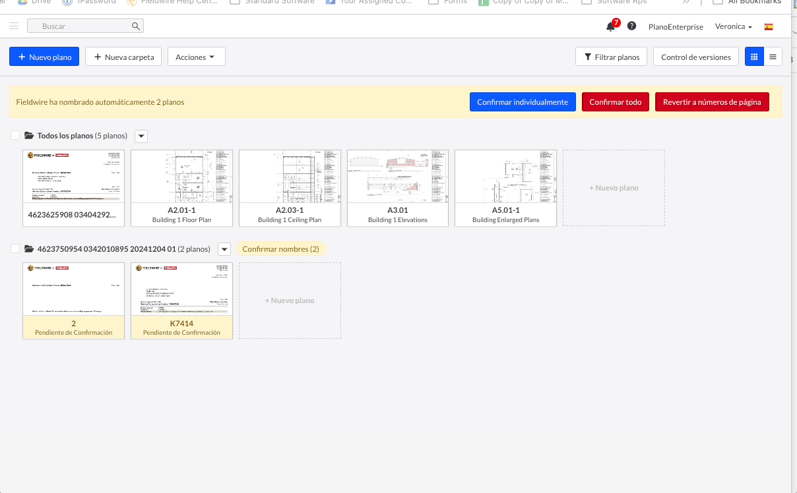
Task: Open dropdown arrow next to Todos los planos
Action: (x=141, y=136)
